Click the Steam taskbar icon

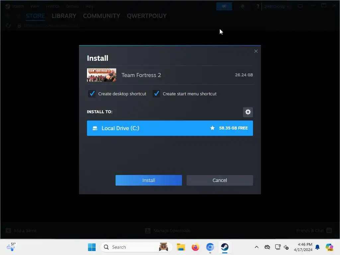225,247
